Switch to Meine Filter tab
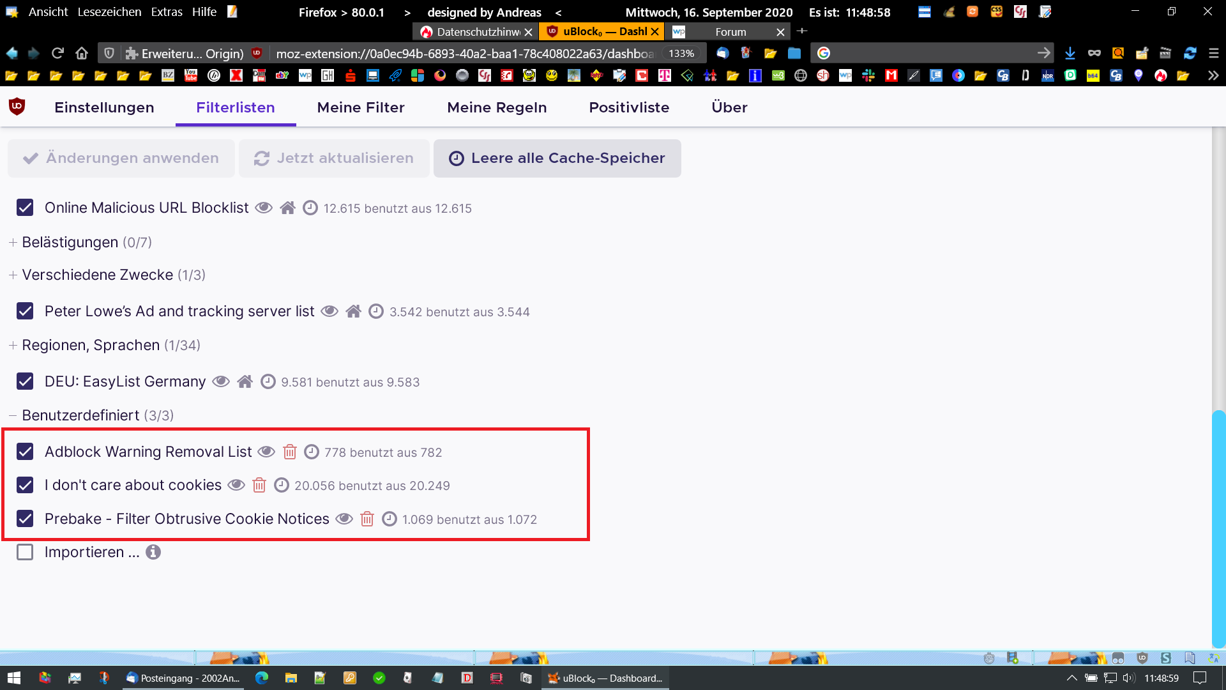Image resolution: width=1226 pixels, height=690 pixels. tap(361, 107)
